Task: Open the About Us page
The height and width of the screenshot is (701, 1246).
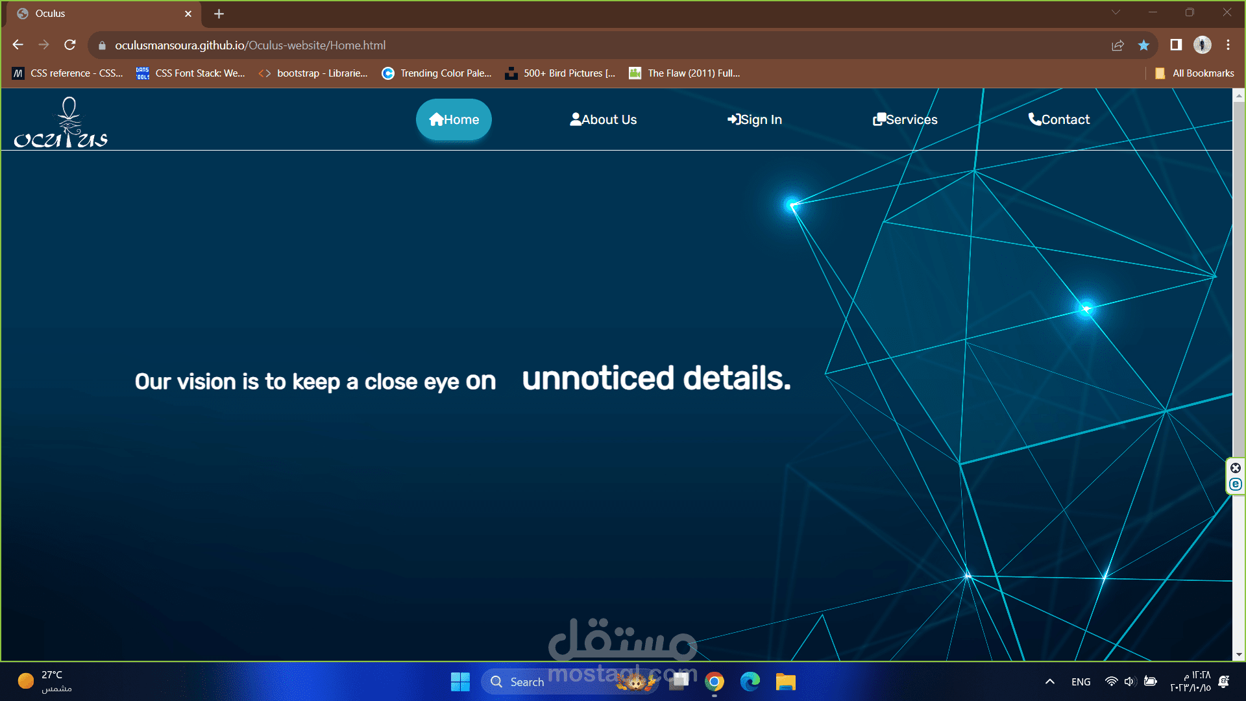Action: click(x=603, y=119)
